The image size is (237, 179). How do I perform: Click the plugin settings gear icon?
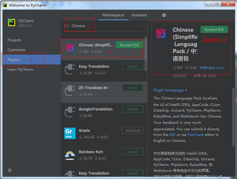click(x=164, y=15)
